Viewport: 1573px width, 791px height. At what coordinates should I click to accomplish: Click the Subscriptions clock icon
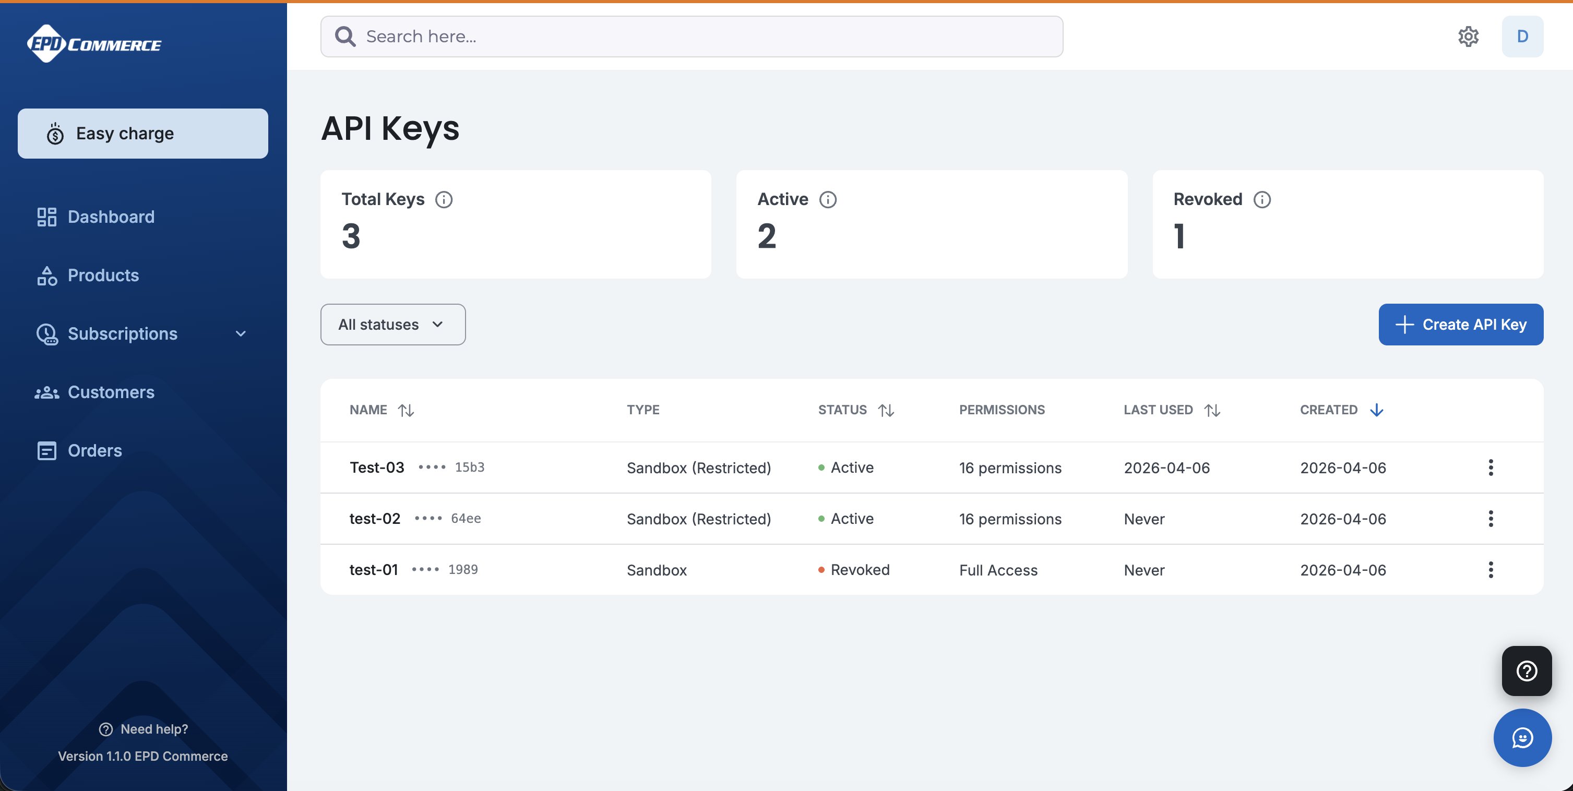click(47, 334)
